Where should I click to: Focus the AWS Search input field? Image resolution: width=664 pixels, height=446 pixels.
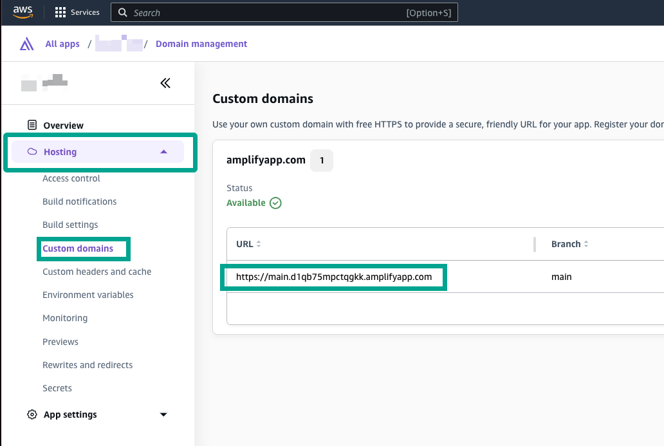point(264,13)
